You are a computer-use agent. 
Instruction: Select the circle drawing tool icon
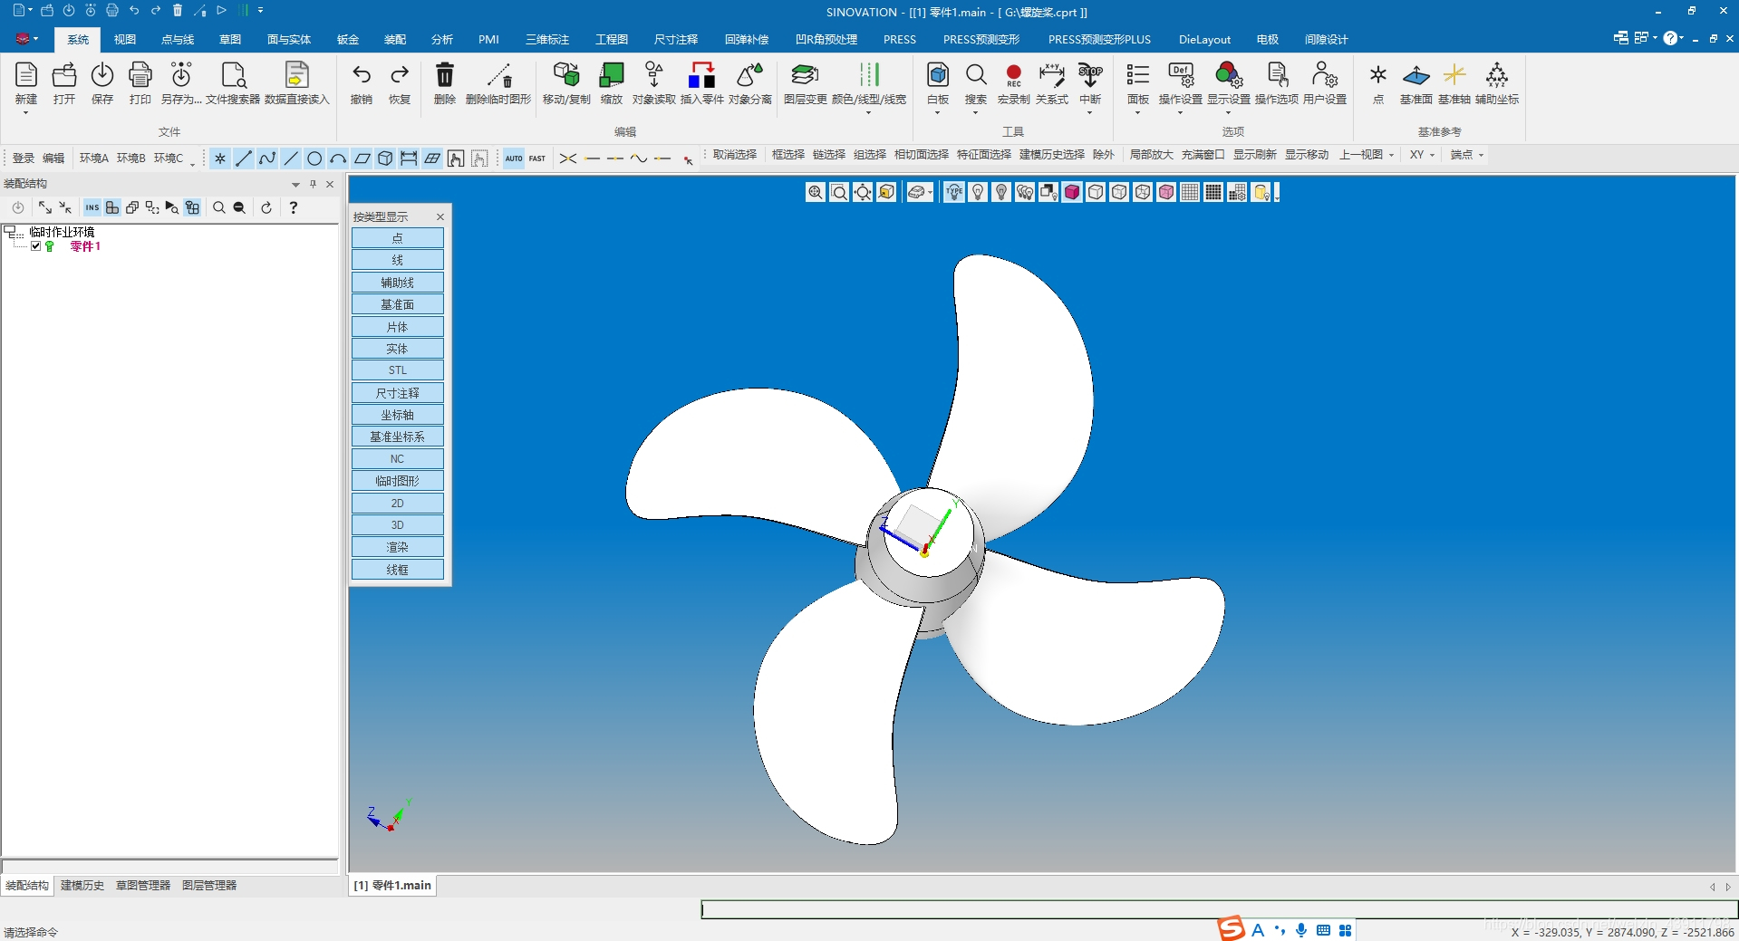point(314,158)
